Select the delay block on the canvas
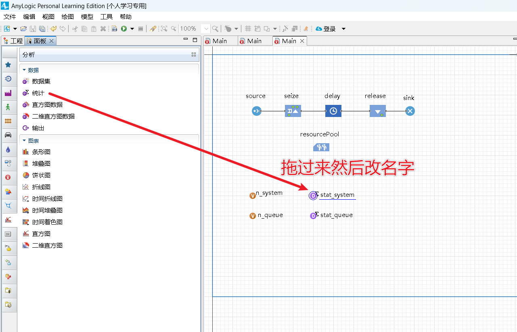 click(333, 111)
